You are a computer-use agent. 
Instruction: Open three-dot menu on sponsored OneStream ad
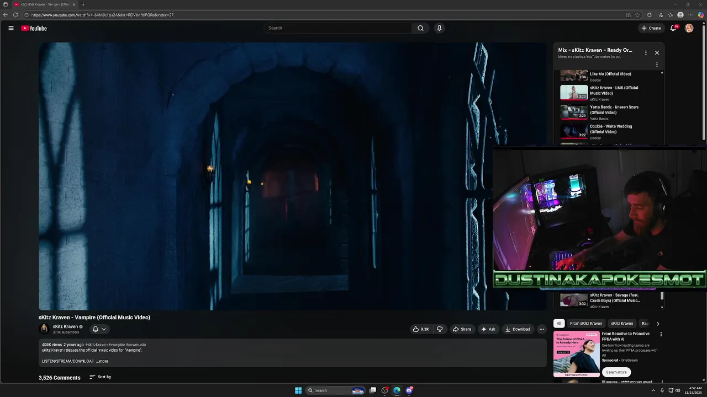[x=661, y=334]
